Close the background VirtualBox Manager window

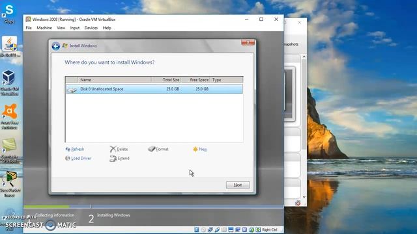coord(299,23)
